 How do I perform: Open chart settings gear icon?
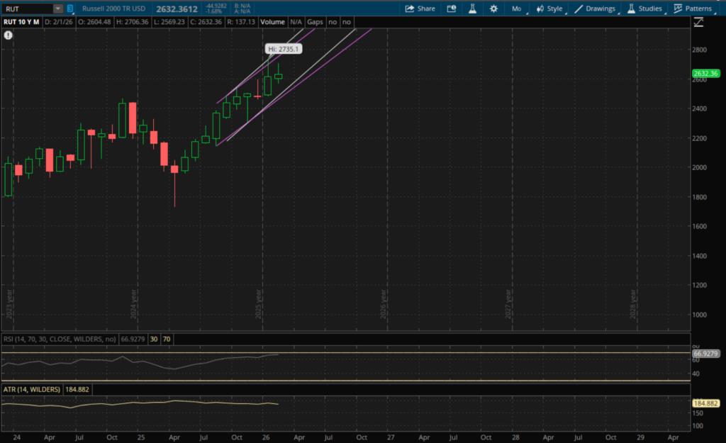[493, 9]
